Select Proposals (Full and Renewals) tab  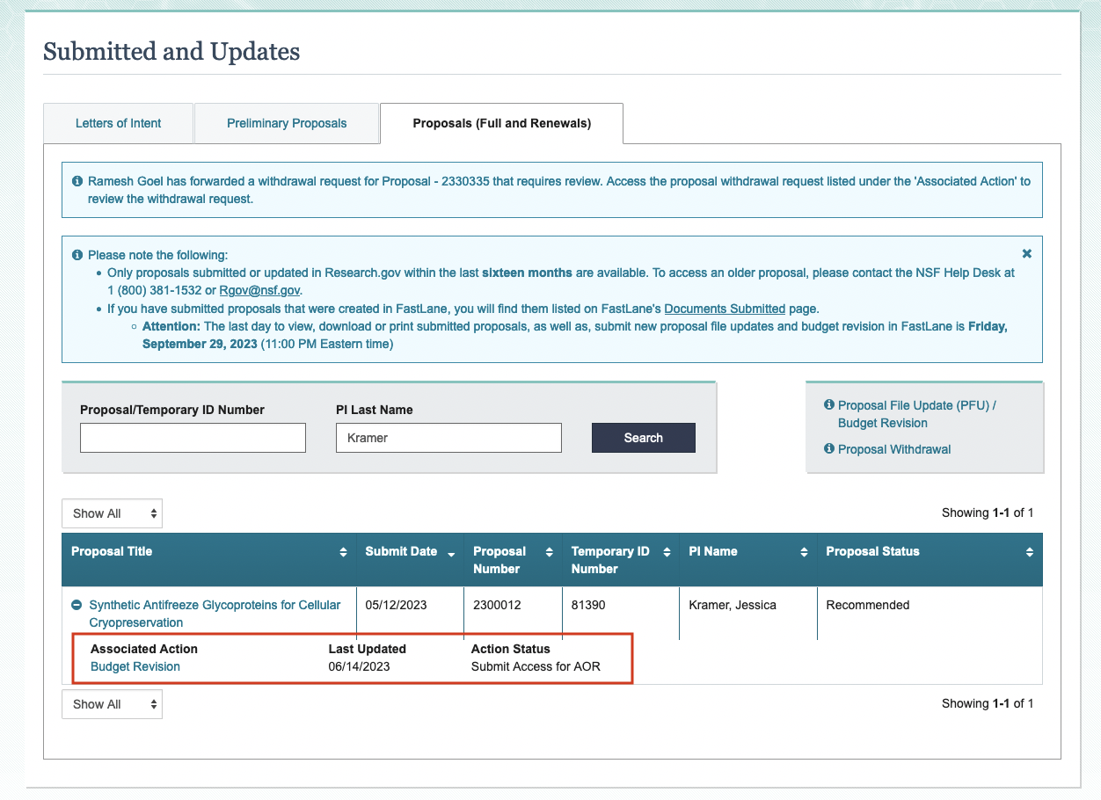click(501, 123)
